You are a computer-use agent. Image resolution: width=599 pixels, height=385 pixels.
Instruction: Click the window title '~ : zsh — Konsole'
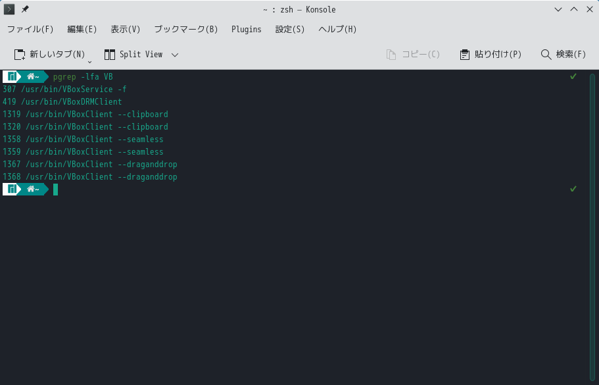click(300, 10)
